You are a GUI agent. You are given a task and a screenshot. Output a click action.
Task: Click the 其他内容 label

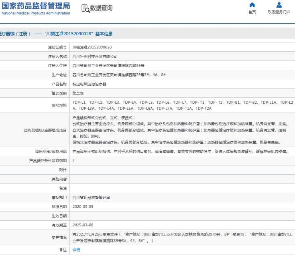coord(59,179)
